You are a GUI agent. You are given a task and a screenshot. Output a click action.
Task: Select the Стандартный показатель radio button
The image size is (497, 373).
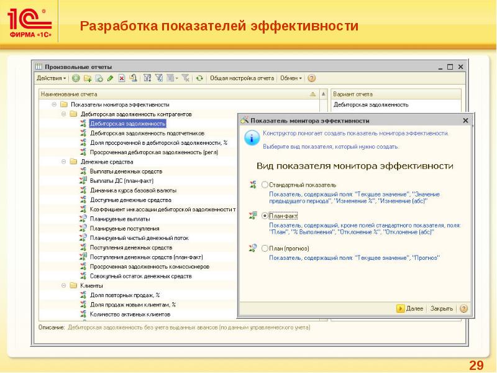(x=265, y=185)
